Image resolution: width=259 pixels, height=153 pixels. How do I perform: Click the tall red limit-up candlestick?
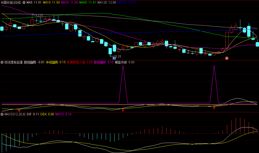[227, 40]
